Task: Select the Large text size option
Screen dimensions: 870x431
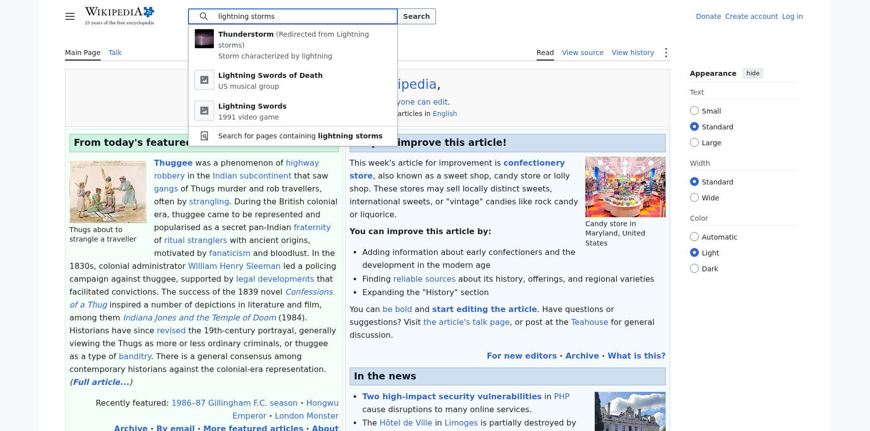Action: point(694,143)
